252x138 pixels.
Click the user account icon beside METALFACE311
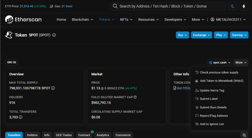coord(212,19)
